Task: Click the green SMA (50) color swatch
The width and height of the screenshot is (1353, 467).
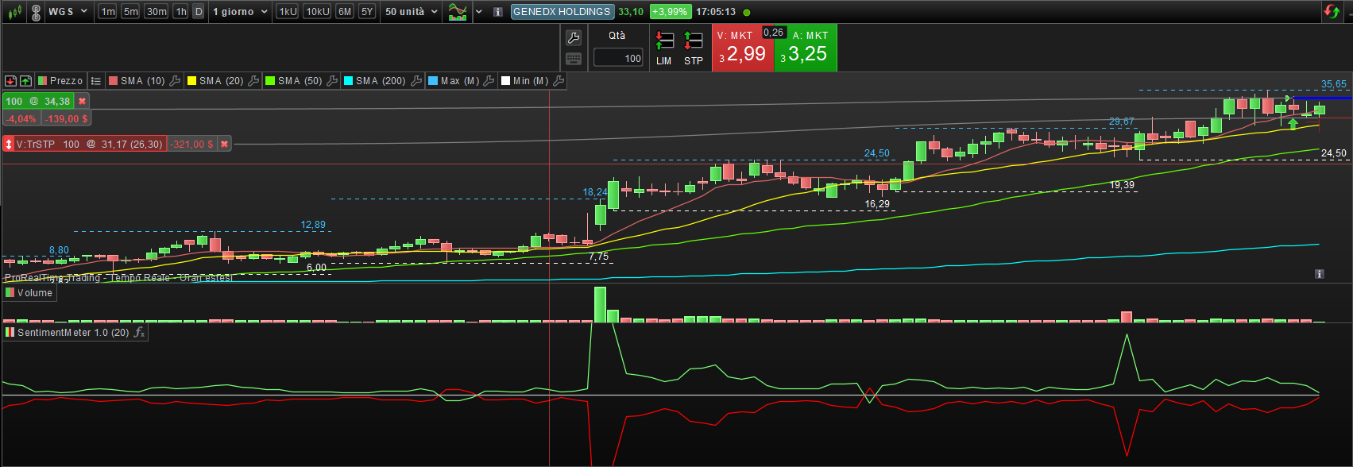Action: pos(270,81)
